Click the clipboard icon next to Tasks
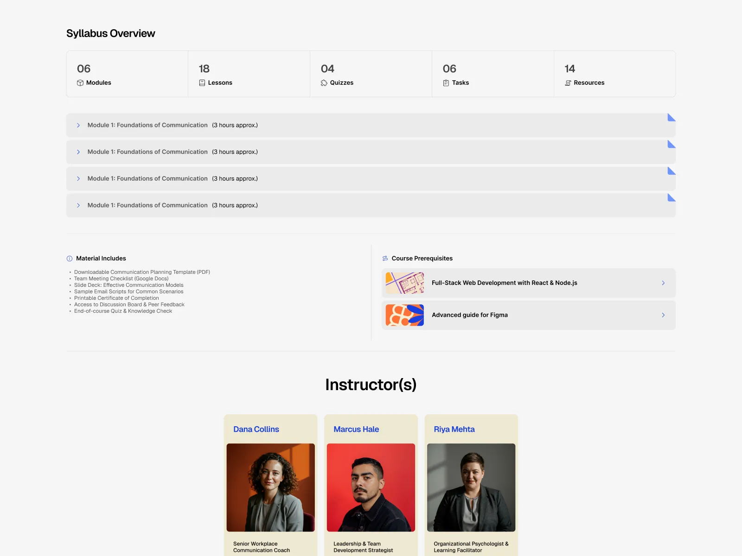The height and width of the screenshot is (556, 742). click(x=446, y=83)
